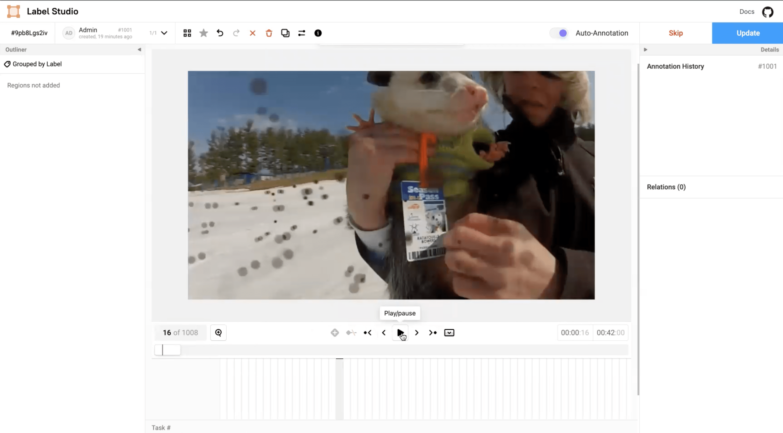Expand the Details panel arrow
This screenshot has height=433, width=783.
point(645,49)
